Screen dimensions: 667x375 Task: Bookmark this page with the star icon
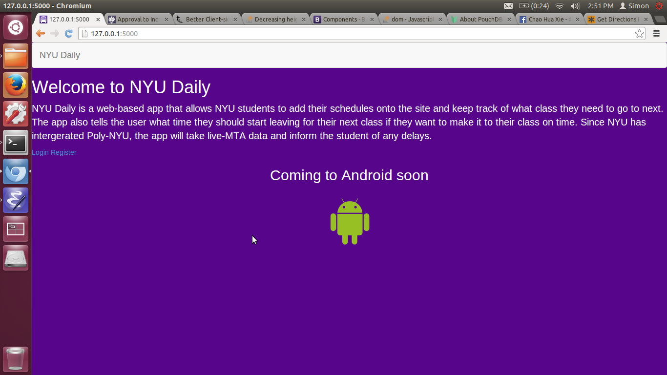[639, 34]
